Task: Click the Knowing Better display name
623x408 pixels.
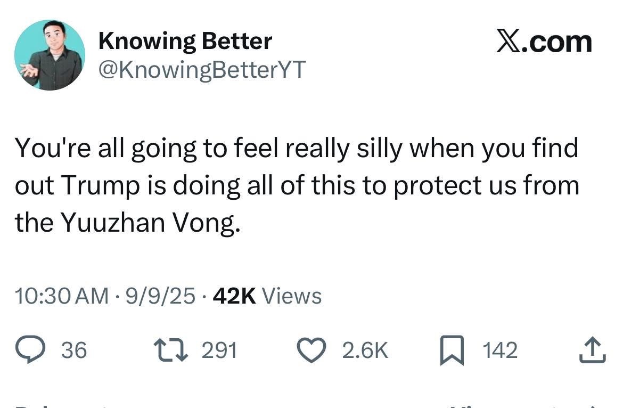Action: (x=185, y=41)
